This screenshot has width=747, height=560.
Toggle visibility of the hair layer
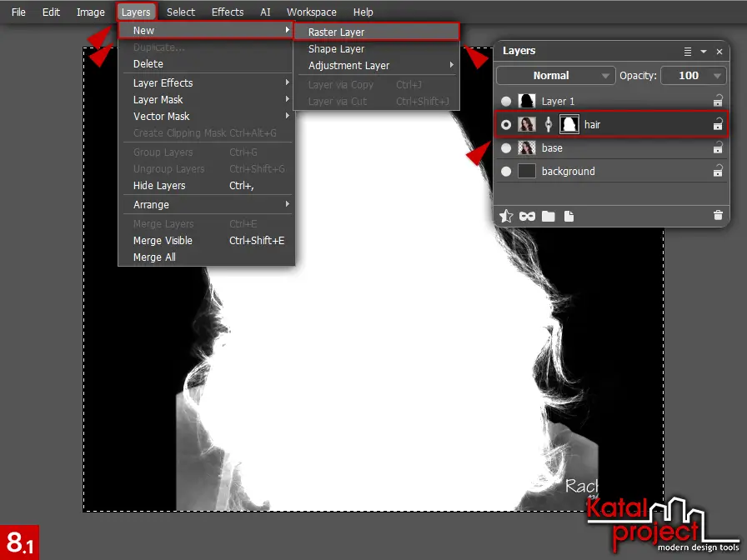pyautogui.click(x=505, y=123)
